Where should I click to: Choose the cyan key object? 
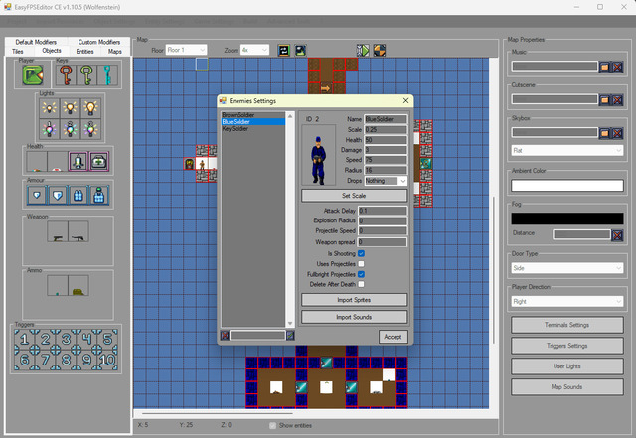tap(107, 75)
